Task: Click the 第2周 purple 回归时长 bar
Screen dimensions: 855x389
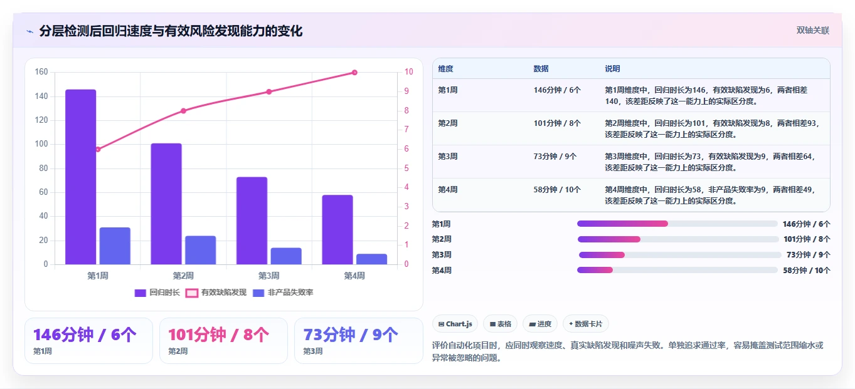Action: tap(166, 204)
